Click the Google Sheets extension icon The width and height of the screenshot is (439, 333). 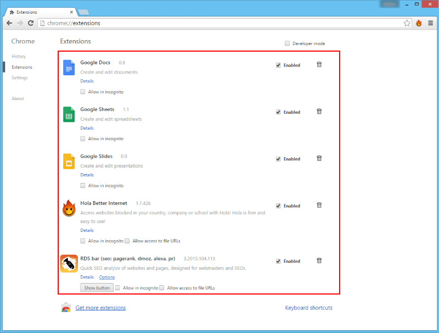(69, 114)
